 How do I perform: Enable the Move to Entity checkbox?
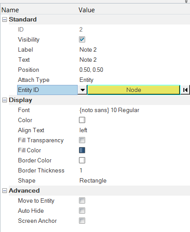click(82, 200)
